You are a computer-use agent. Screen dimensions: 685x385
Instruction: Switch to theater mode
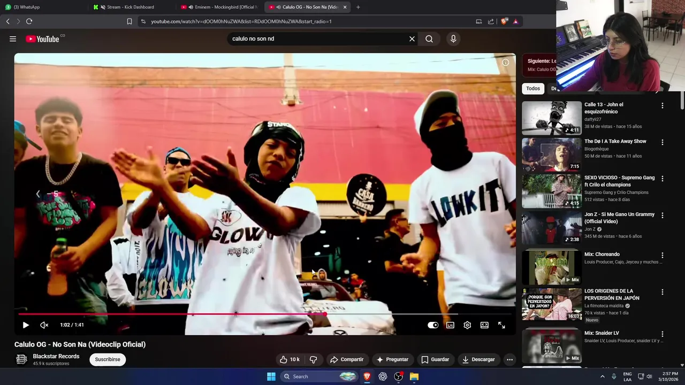tap(484, 325)
